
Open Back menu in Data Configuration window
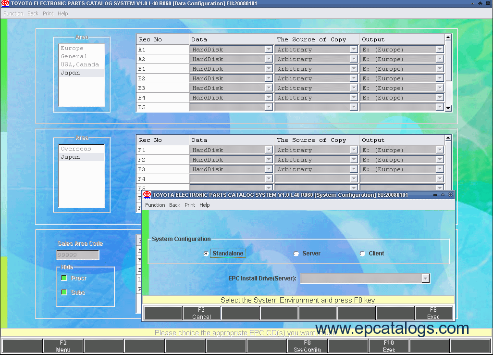click(33, 13)
